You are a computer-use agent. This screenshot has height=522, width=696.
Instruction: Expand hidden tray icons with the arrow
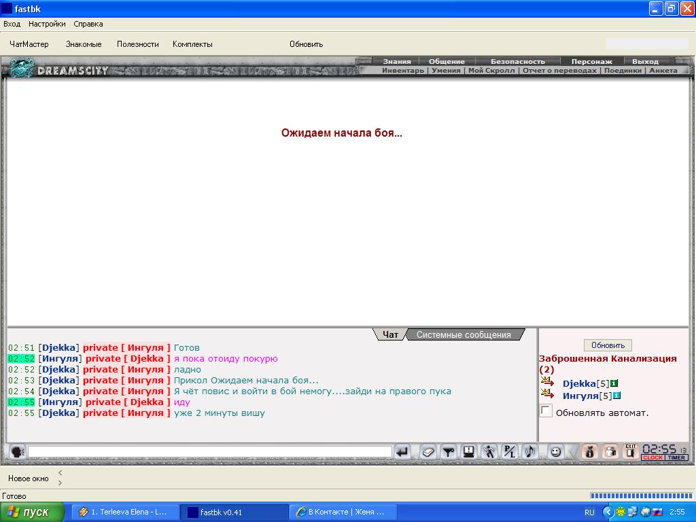coord(608,512)
